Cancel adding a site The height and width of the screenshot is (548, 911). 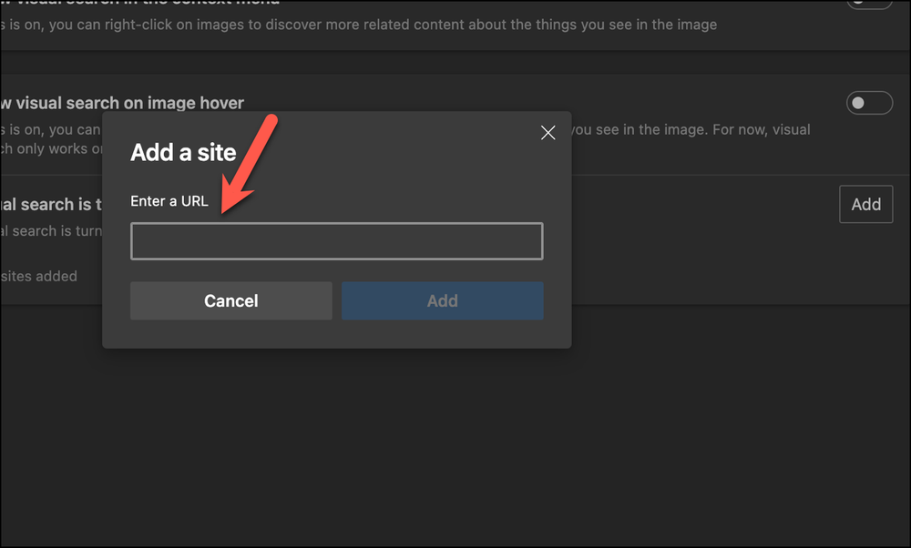click(x=230, y=300)
